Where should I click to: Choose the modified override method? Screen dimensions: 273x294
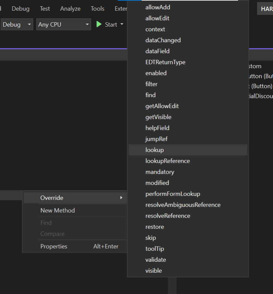pos(157,183)
